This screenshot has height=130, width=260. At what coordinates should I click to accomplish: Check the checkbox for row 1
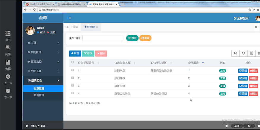73,70
